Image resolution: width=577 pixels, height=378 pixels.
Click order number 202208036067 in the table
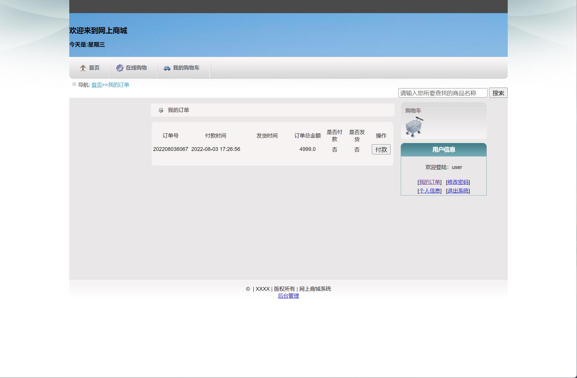pyautogui.click(x=171, y=149)
